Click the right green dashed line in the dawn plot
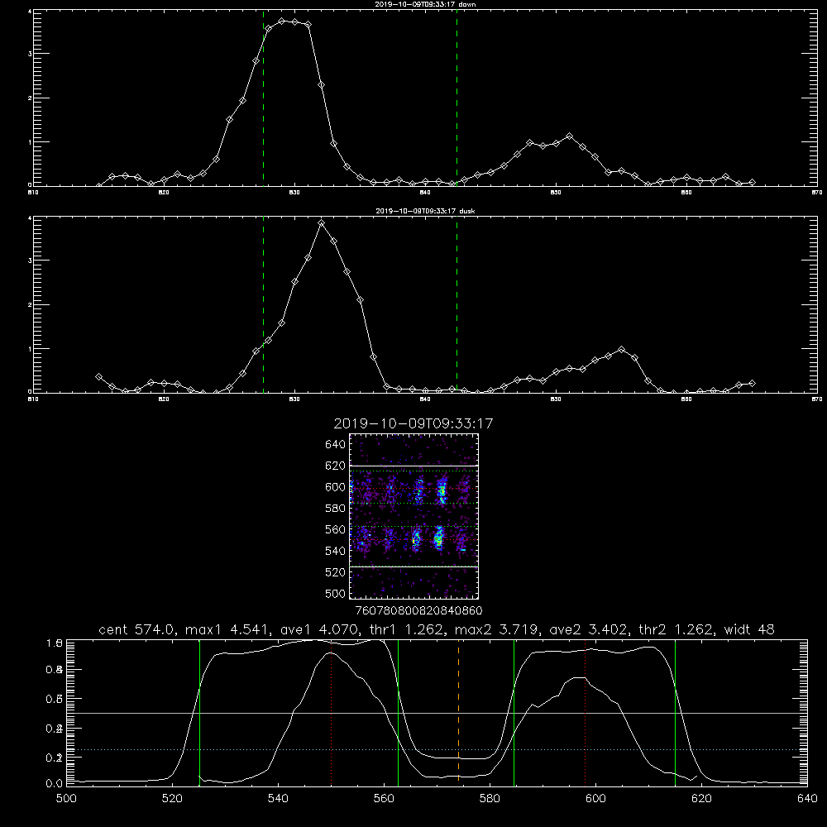Image resolution: width=827 pixels, height=827 pixels. [457, 98]
